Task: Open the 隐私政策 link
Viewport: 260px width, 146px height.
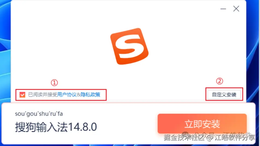Action: point(91,95)
